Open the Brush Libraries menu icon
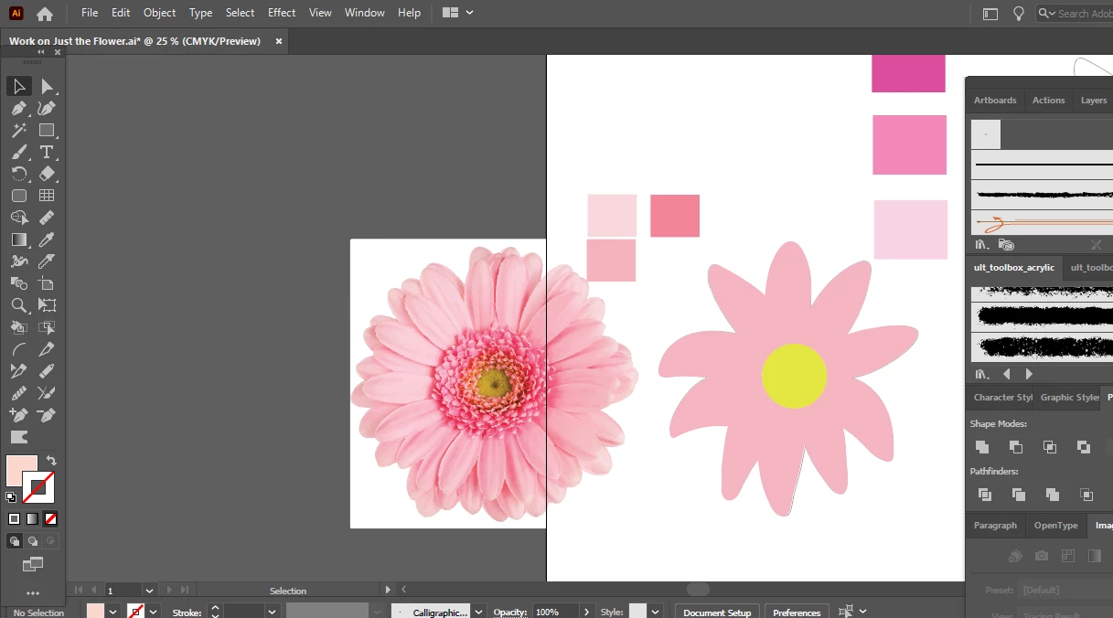The width and height of the screenshot is (1113, 618). pos(981,245)
